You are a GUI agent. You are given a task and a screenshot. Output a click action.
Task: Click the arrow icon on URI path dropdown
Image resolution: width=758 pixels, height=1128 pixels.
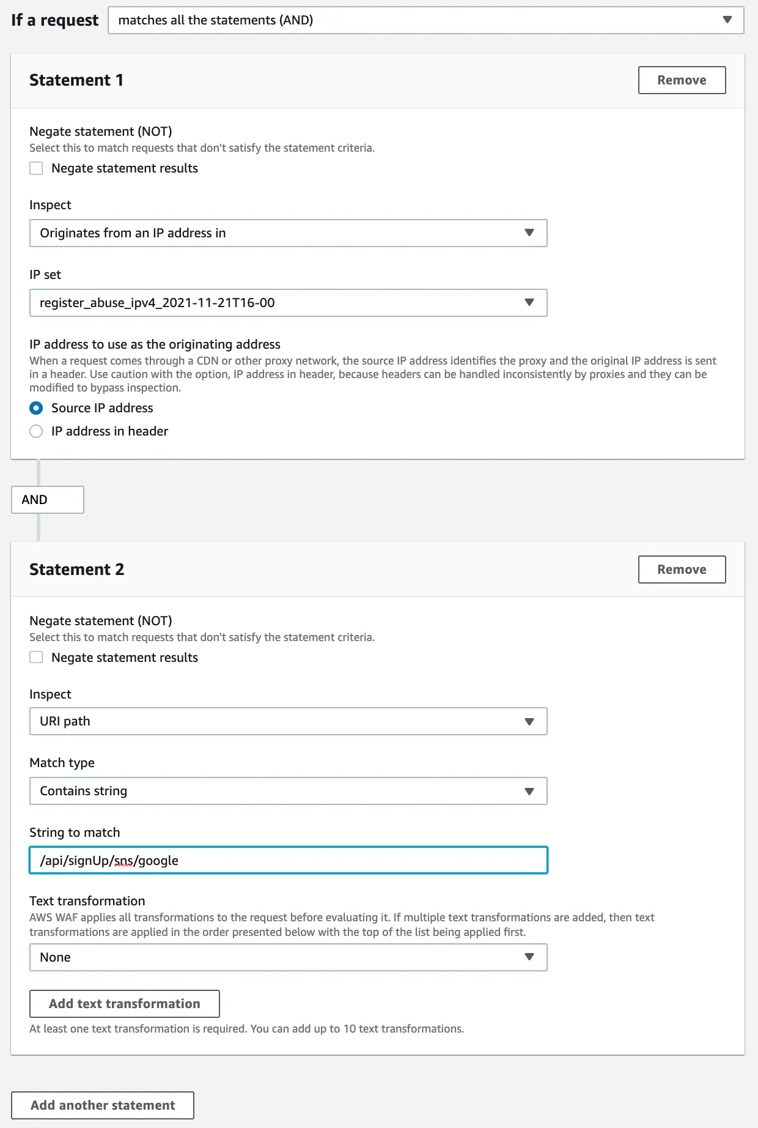click(x=529, y=721)
